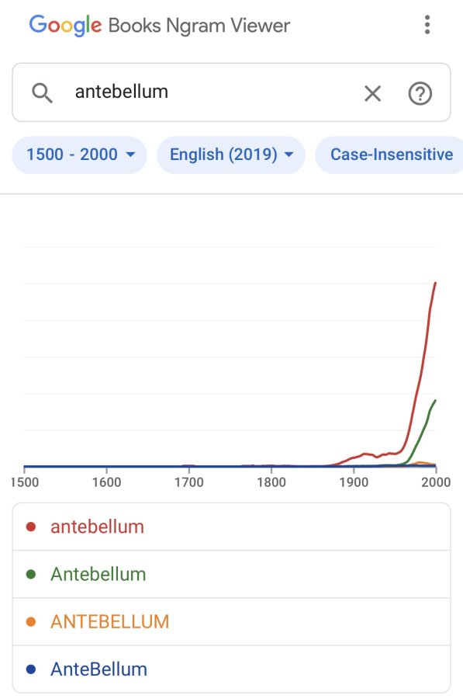Open the lowercase antebellum legend entry
The height and width of the screenshot is (699, 463).
click(x=231, y=527)
